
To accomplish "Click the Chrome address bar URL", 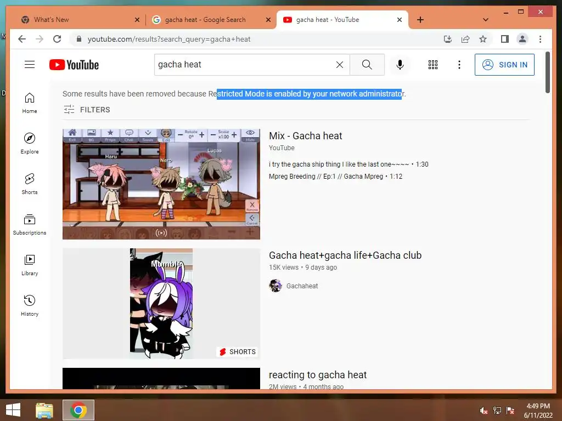I will click(169, 39).
